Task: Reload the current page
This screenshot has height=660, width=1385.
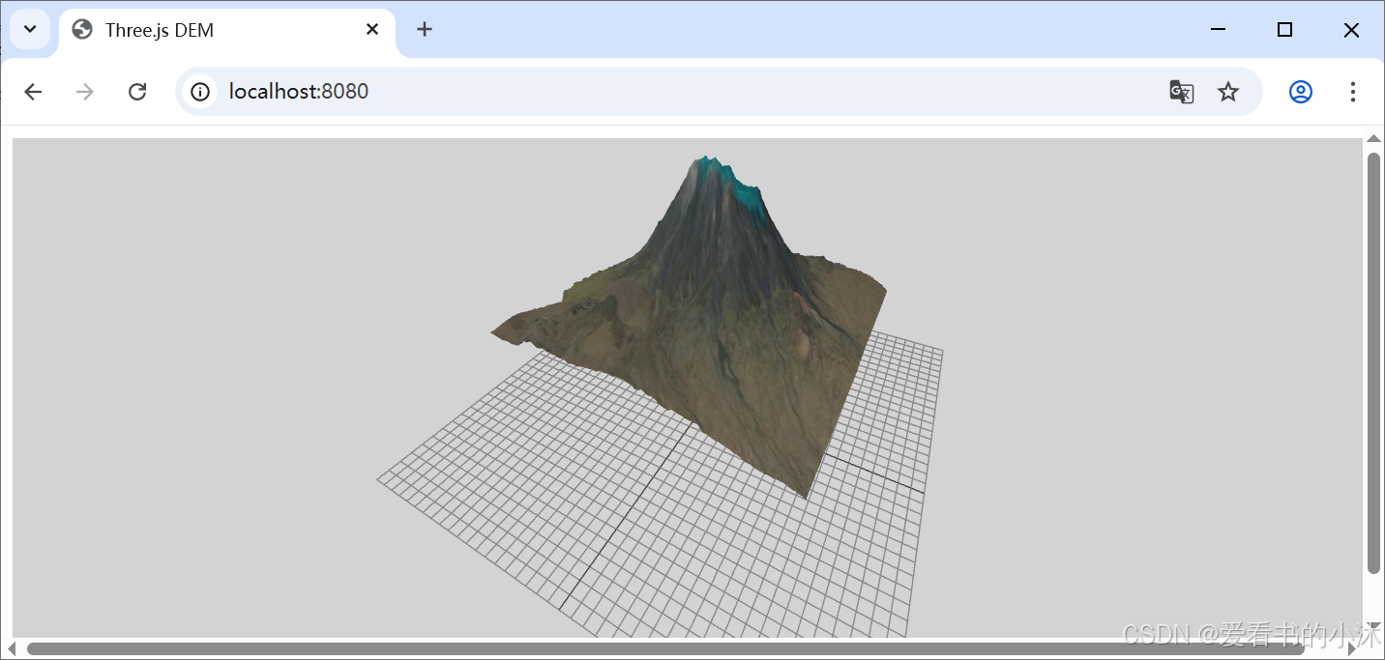Action: (x=137, y=92)
